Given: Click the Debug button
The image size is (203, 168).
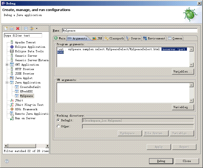Looking at the screenshot, I should click(x=161, y=161).
